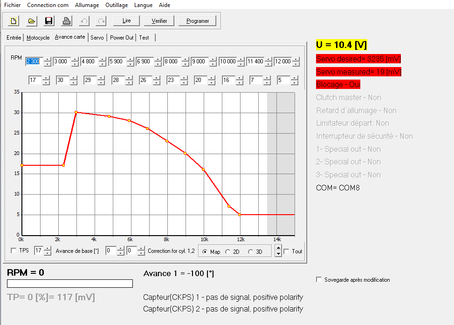Viewport: 454px width, 325px height.
Task: Click the RPM field showing 2 300
Action: pyautogui.click(x=34, y=61)
